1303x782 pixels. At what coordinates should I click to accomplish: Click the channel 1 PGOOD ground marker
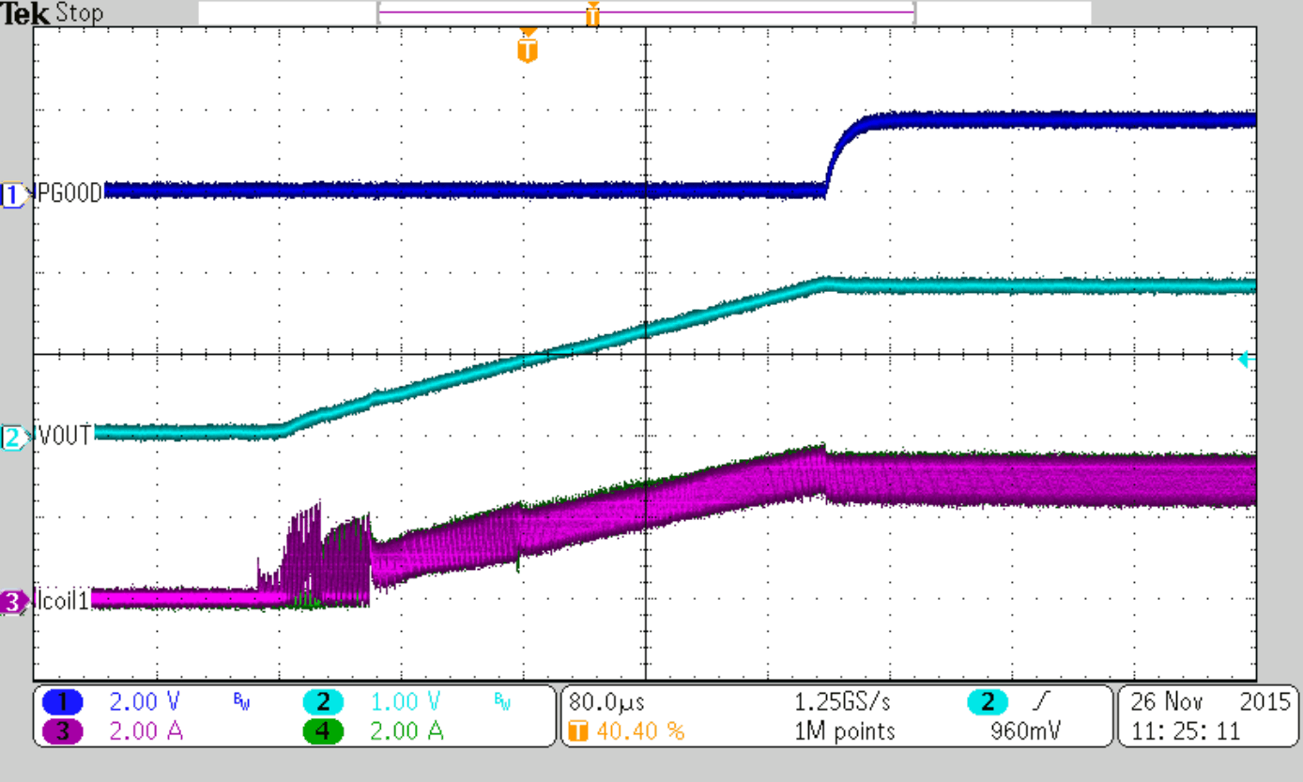click(13, 196)
